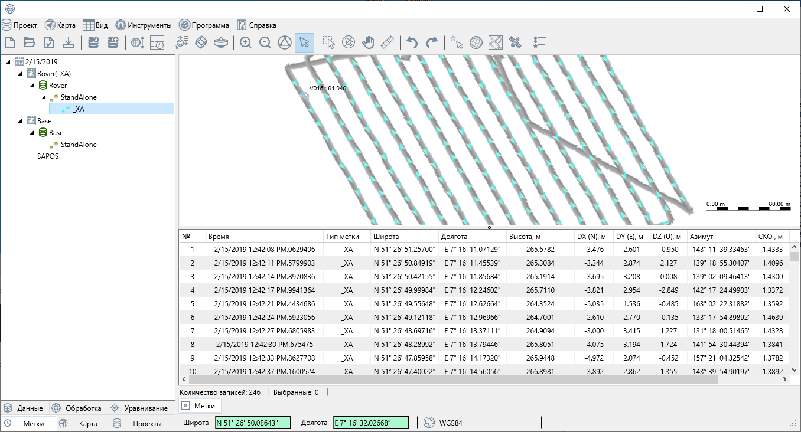Click the satellite icon in toolbar
Viewport: 801px width, 432px height.
(516, 42)
